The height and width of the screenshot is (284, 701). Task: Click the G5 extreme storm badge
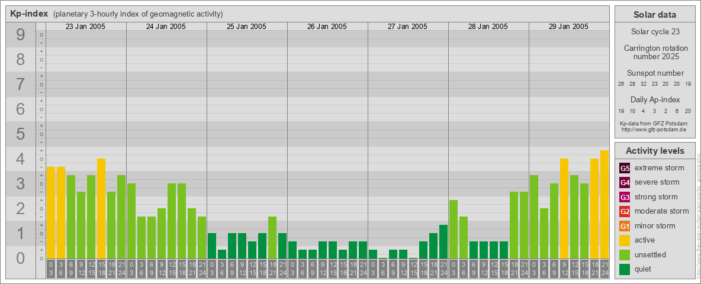625,169
